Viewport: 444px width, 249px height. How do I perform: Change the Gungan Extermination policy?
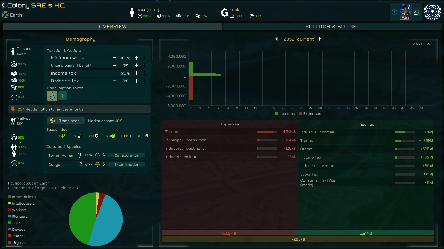(x=127, y=165)
